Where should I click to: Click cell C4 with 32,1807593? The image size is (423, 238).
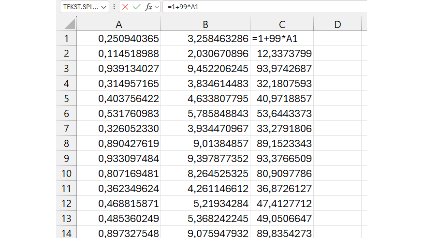pos(282,83)
